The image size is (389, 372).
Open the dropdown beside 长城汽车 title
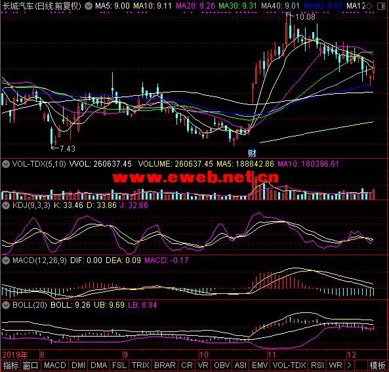point(89,6)
